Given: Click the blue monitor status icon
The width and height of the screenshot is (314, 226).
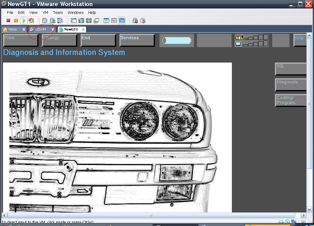Looking at the screenshot, I should [x=238, y=44].
